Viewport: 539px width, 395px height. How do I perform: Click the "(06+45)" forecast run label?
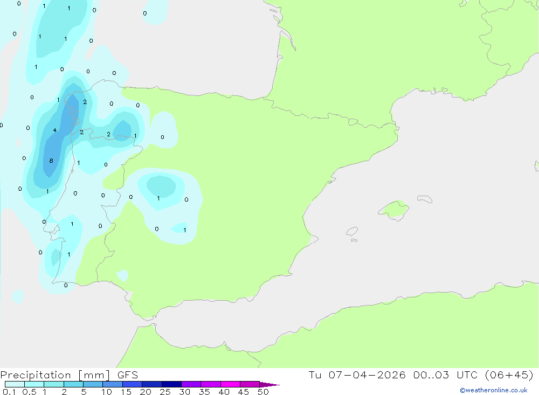(509, 375)
